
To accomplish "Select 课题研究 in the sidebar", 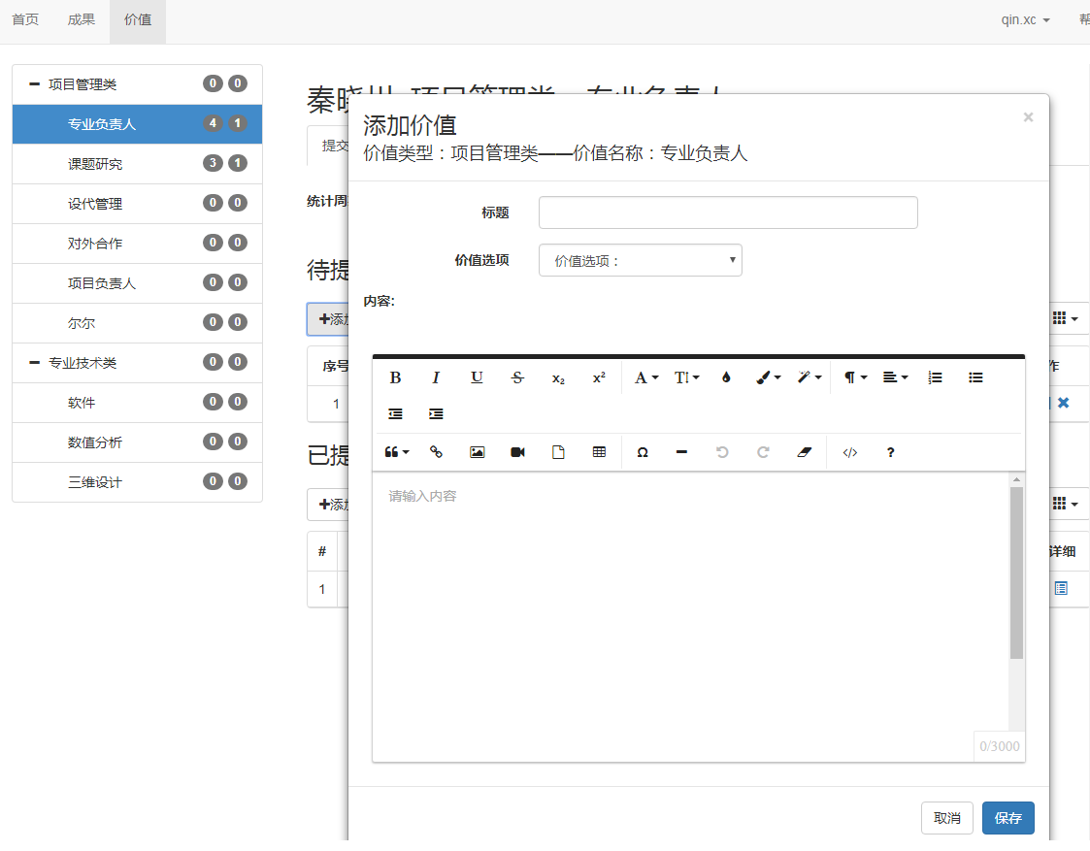I will coord(95,164).
